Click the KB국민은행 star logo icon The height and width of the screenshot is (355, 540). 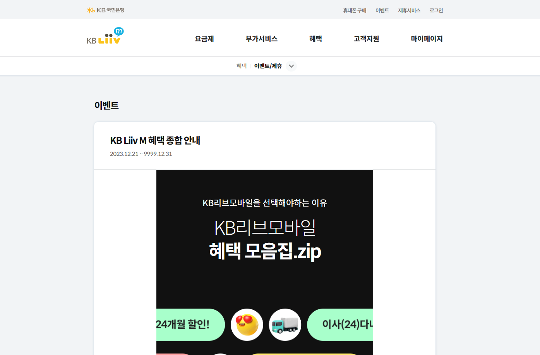point(91,10)
